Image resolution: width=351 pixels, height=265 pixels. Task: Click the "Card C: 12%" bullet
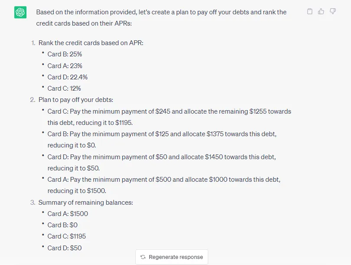[x=64, y=88]
